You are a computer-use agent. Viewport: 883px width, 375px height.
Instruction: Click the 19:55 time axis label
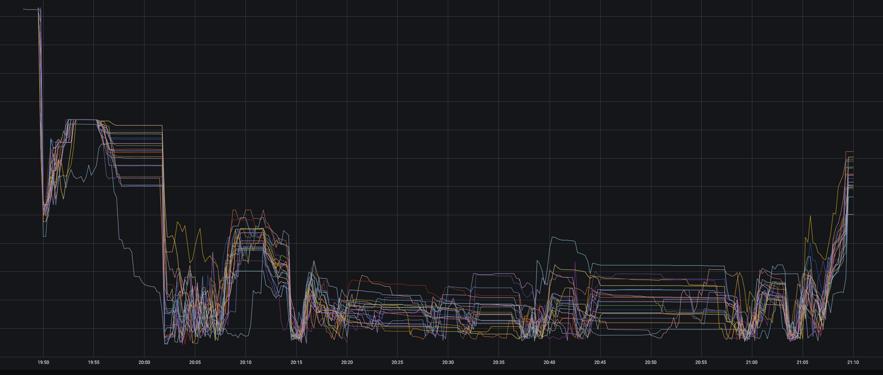pyautogui.click(x=94, y=362)
